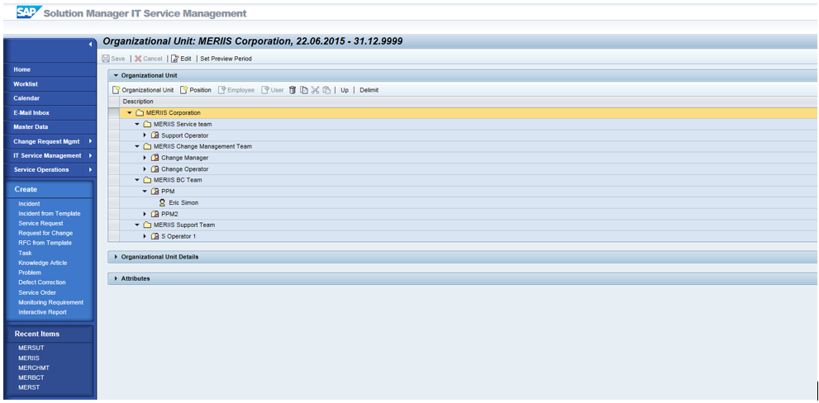The height and width of the screenshot is (403, 819).
Task: Expand the Organizational Unit Details section
Action: pos(116,257)
